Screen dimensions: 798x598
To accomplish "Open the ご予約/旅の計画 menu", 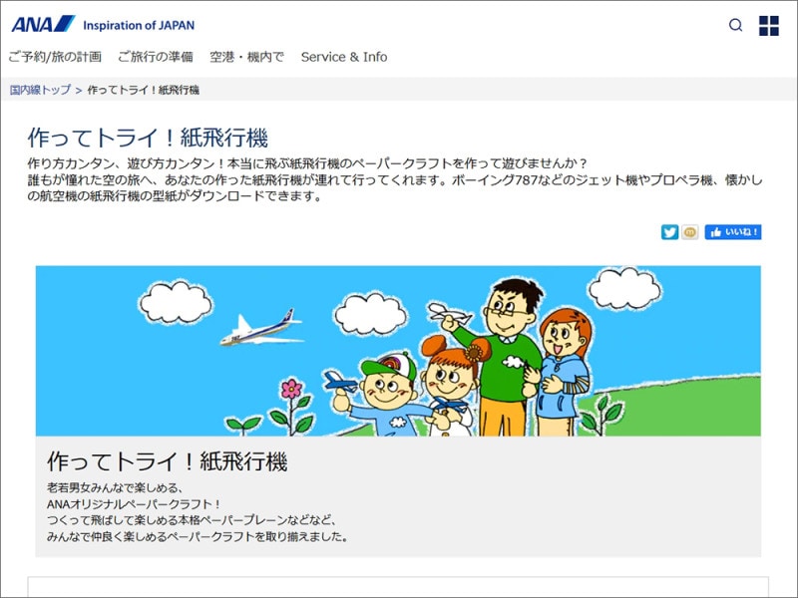I will point(55,57).
